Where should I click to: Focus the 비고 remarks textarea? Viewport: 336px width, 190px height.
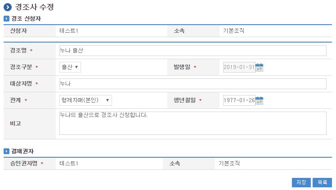click(x=193, y=123)
